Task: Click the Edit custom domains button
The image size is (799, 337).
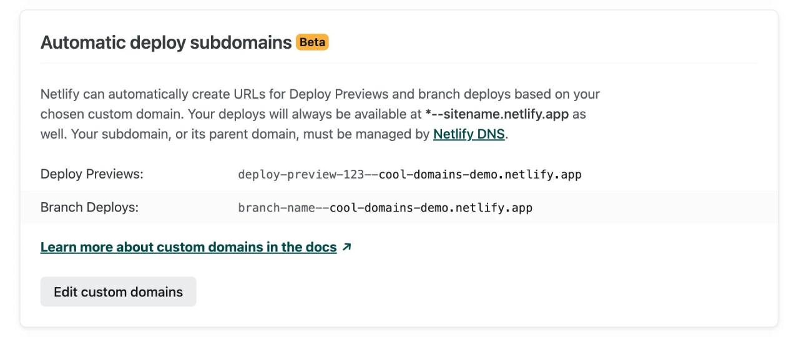Action: (x=119, y=291)
